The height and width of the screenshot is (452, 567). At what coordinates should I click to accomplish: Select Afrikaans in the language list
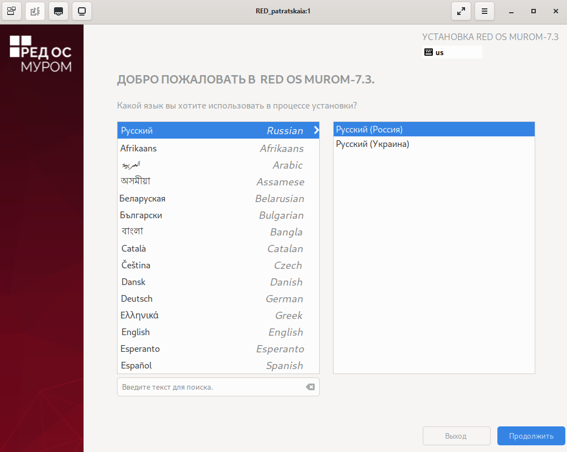pyautogui.click(x=218, y=148)
